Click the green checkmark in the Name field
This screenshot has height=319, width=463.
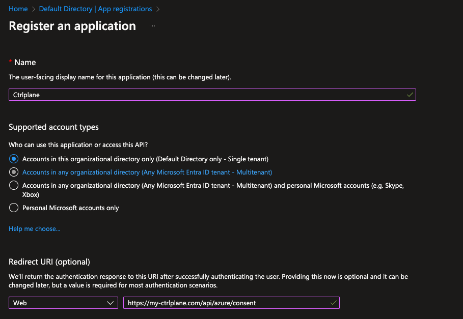click(410, 95)
